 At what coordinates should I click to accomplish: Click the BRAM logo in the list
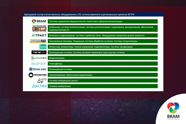(39, 21)
